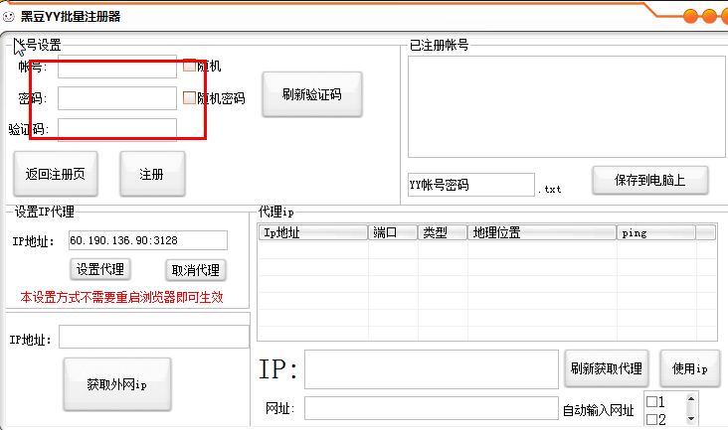Sort by the ping column header
Viewport: 728px width, 430px height.
(656, 232)
